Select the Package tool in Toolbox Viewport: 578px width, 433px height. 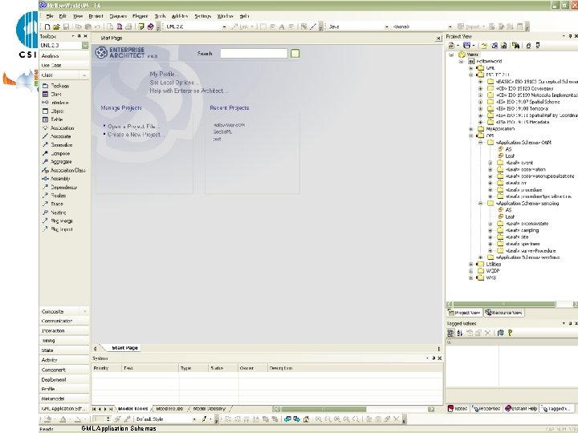[x=56, y=86]
